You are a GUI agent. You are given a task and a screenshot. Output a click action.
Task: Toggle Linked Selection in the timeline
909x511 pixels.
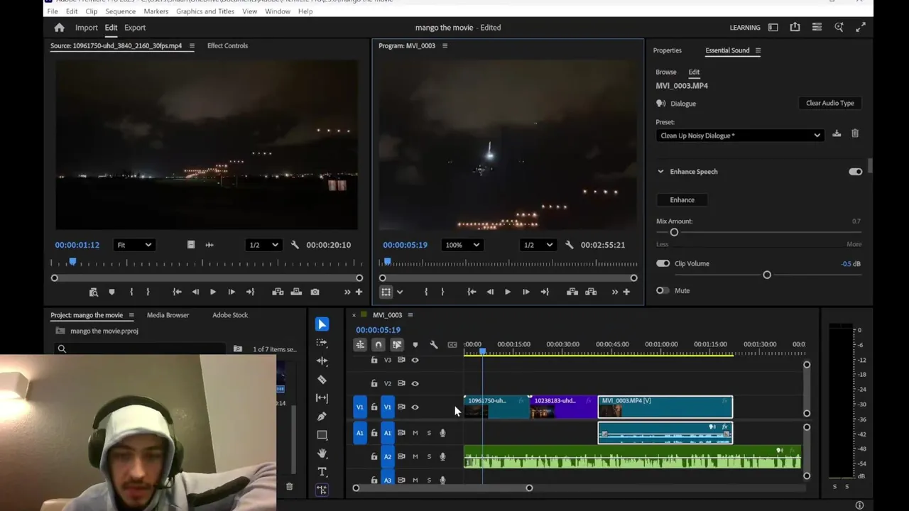click(x=397, y=345)
